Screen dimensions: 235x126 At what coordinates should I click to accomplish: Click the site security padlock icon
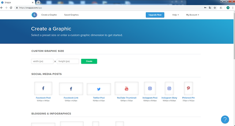point(17,8)
